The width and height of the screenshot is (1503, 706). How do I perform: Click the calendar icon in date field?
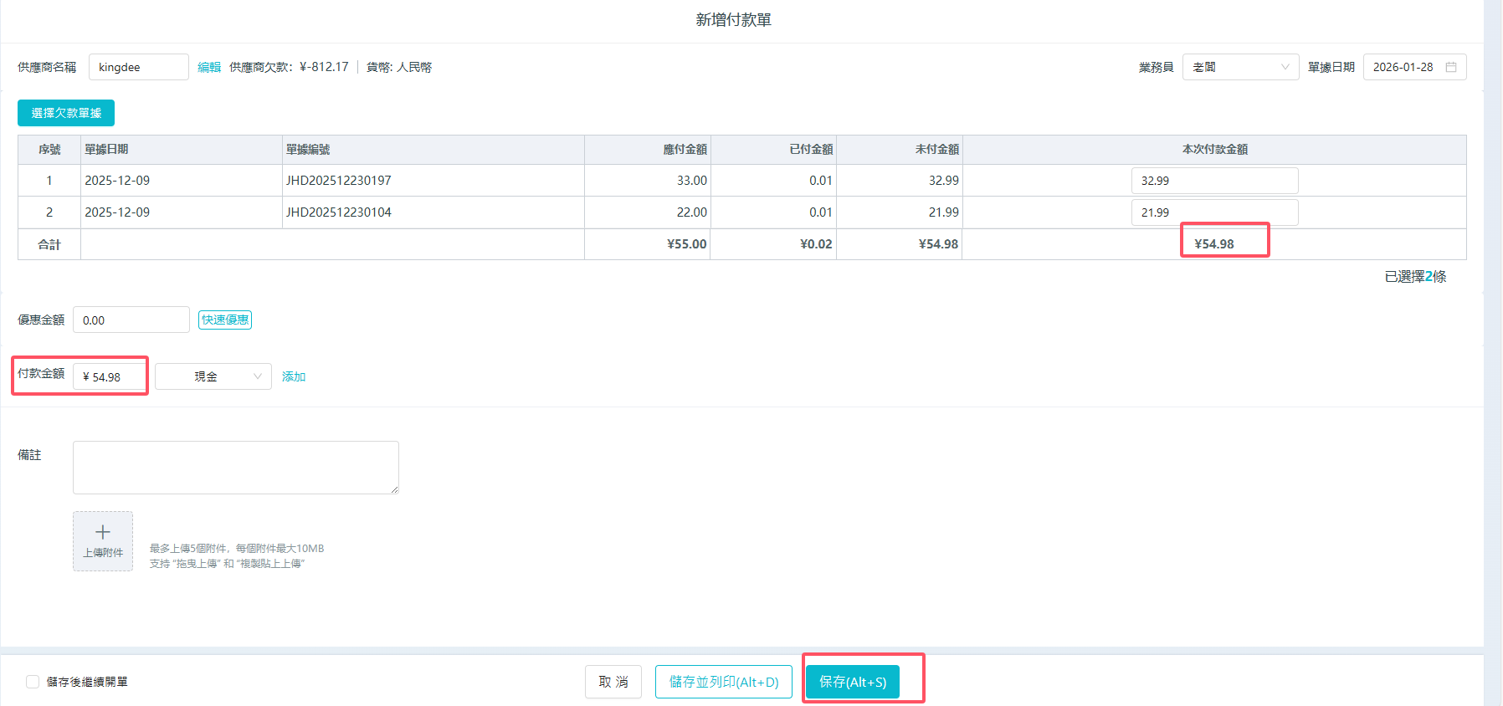coord(1450,67)
